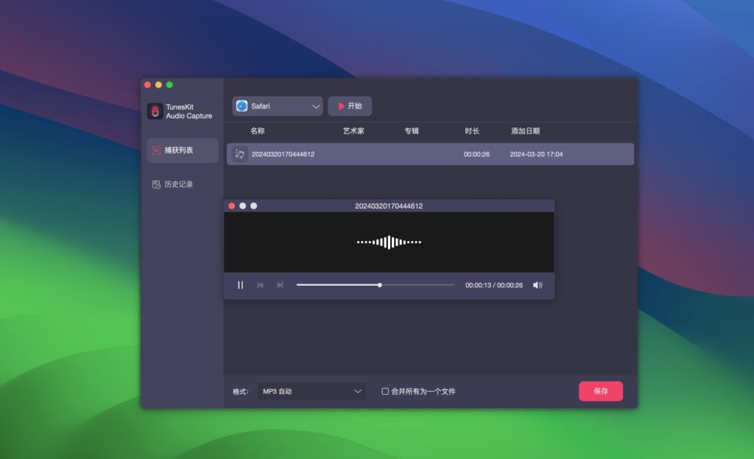This screenshot has width=754, height=459.
Task: Click the playback progress slider
Action: coord(378,284)
